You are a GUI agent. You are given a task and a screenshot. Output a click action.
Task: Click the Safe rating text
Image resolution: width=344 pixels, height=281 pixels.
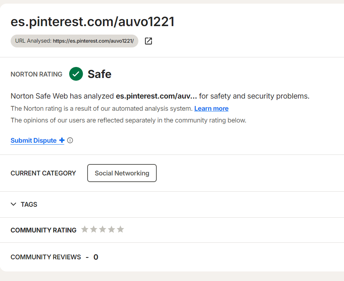[99, 74]
